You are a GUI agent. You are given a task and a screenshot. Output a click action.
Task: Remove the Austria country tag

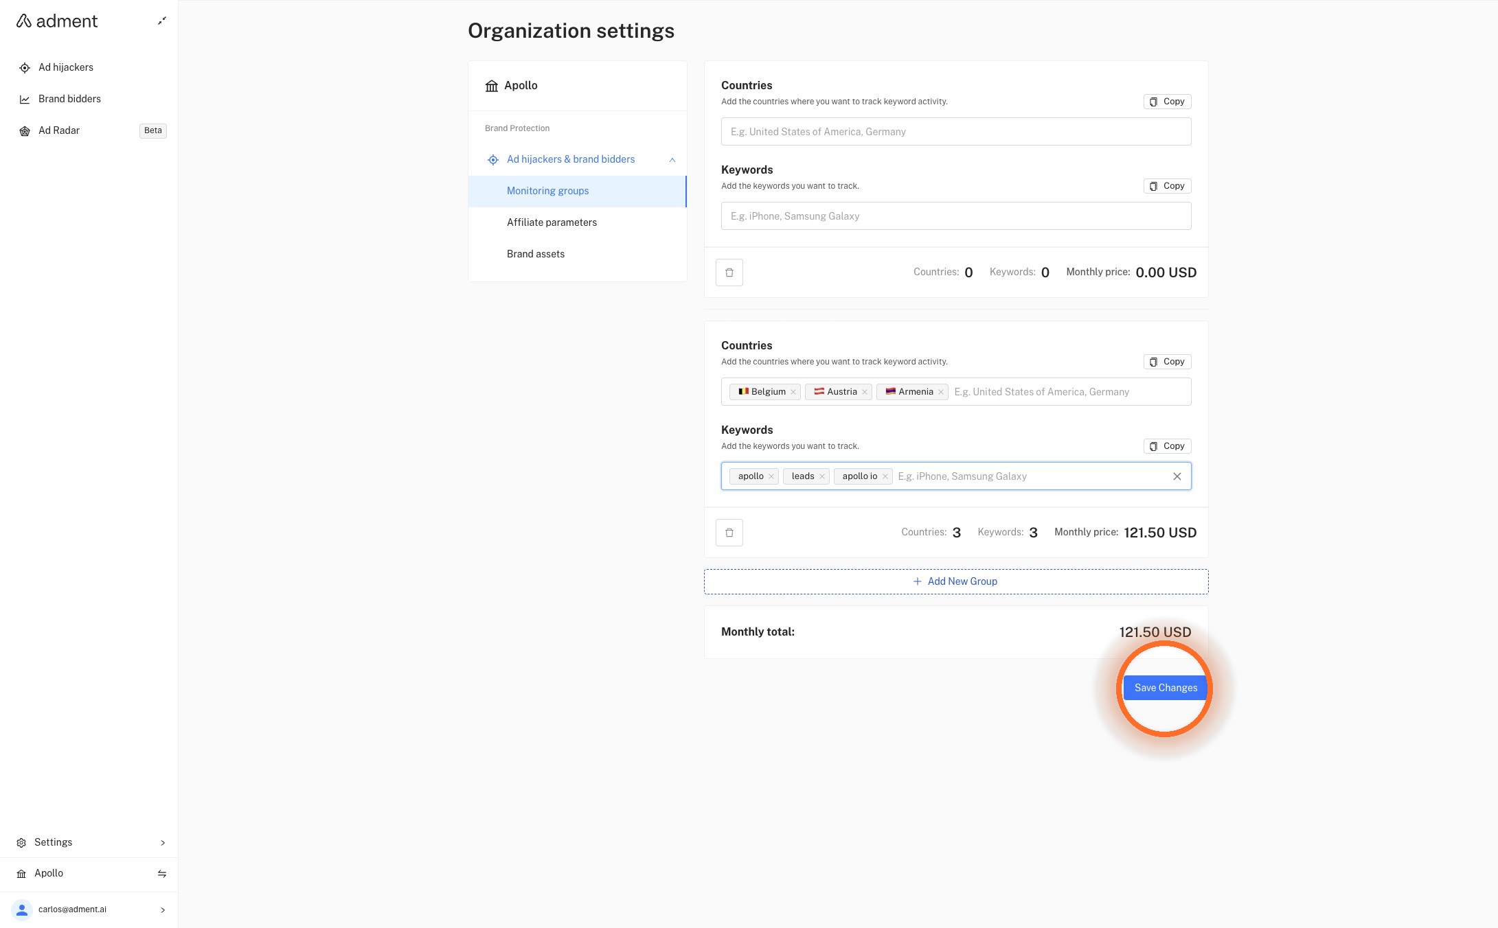pyautogui.click(x=865, y=392)
